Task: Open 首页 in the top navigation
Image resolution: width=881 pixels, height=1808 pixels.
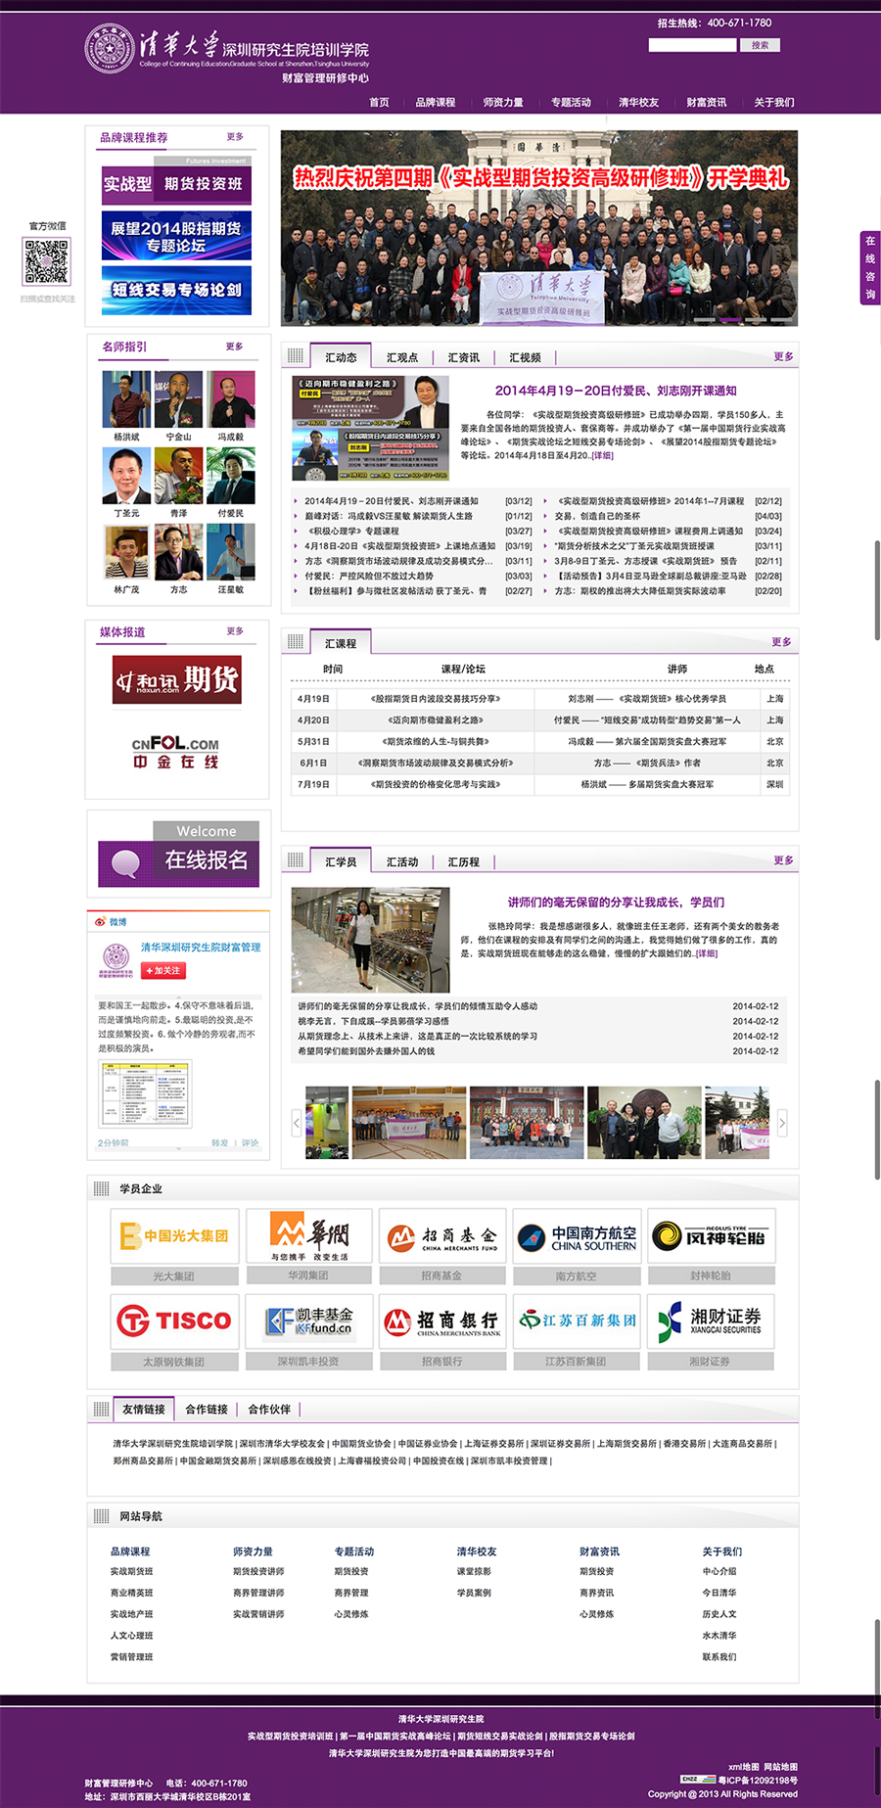Action: 379,103
